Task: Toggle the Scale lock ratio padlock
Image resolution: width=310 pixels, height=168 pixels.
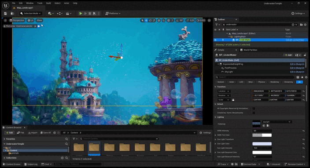Action: tap(233, 100)
